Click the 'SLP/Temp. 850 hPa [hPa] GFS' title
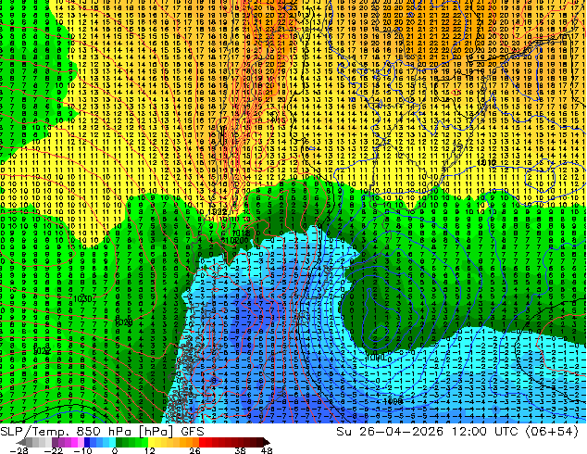The image size is (587, 454). 102,432
